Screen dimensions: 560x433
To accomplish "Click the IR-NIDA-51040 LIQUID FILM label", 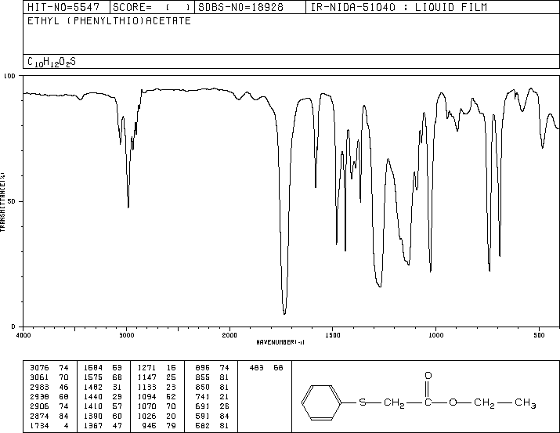I will (x=399, y=7).
